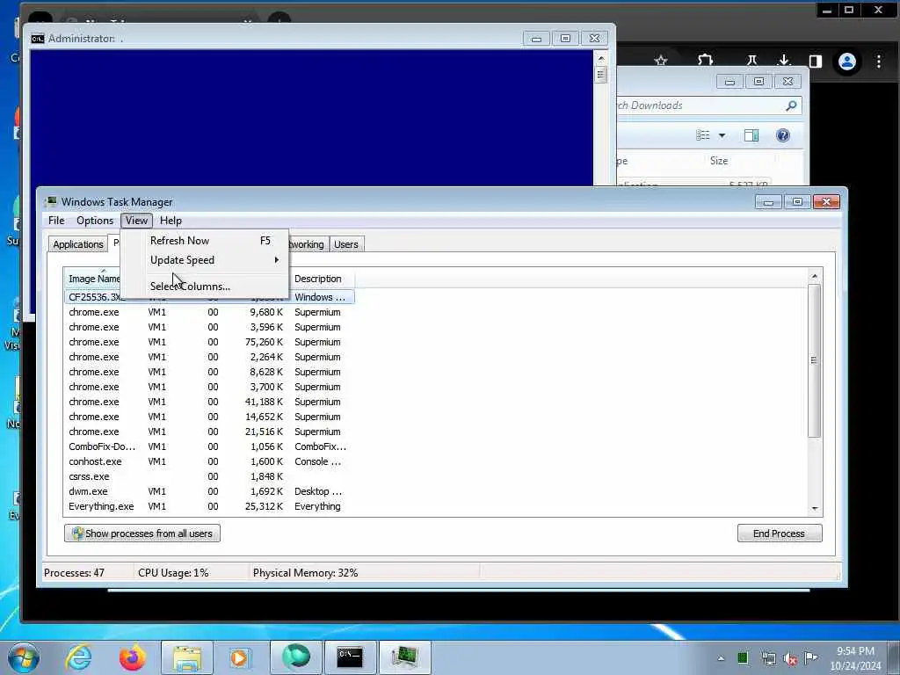This screenshot has width=900, height=675.
Task: Click the muted volume tray icon
Action: point(790,659)
